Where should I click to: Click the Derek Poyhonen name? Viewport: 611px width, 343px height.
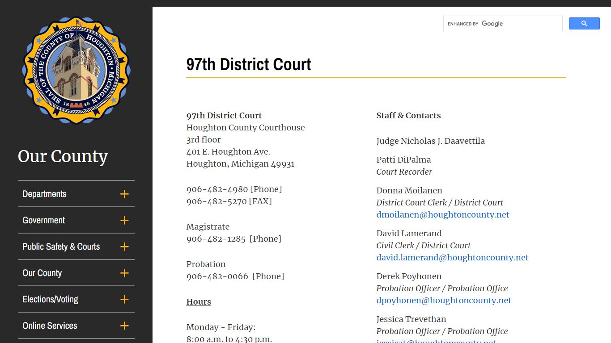pos(409,276)
